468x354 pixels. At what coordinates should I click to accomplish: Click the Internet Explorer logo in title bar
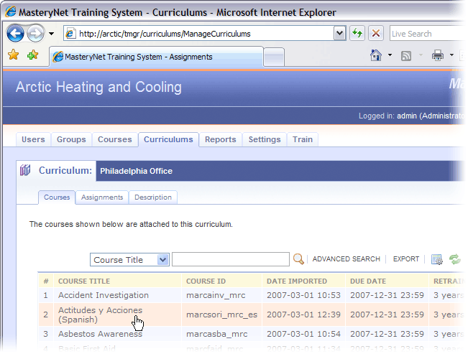tap(11, 12)
